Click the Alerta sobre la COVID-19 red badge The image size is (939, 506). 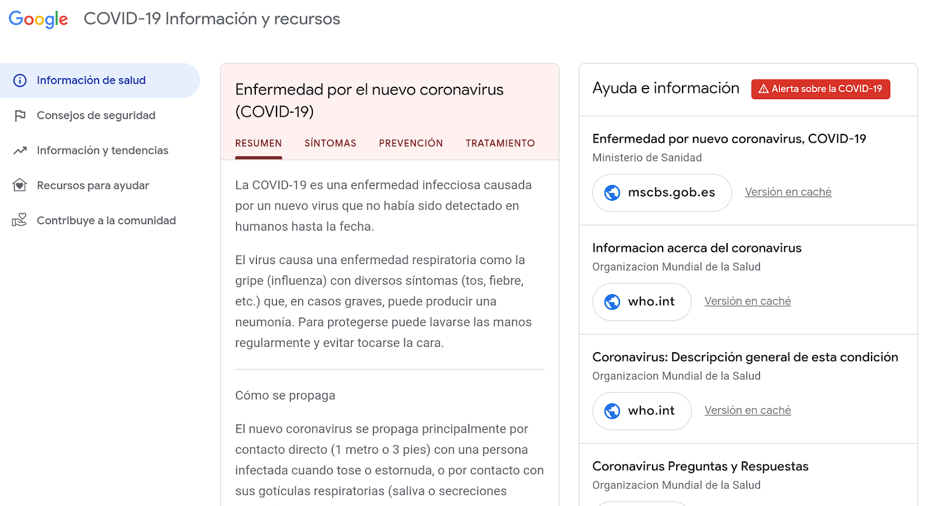point(820,89)
